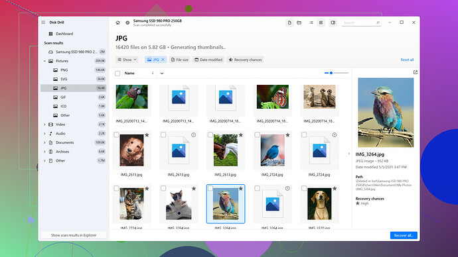Check the box on placeholder IMG_2724.jpg
The image size is (458, 257).
(x=304, y=134)
